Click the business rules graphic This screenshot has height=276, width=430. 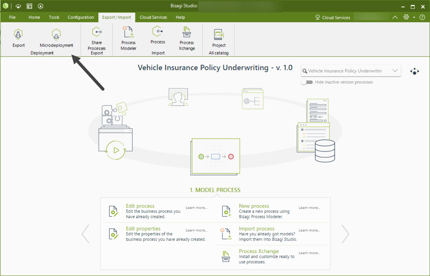pyautogui.click(x=252, y=99)
